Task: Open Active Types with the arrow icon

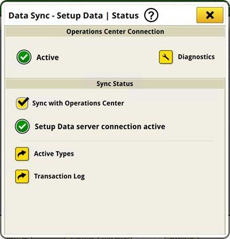Action: [x=22, y=154]
